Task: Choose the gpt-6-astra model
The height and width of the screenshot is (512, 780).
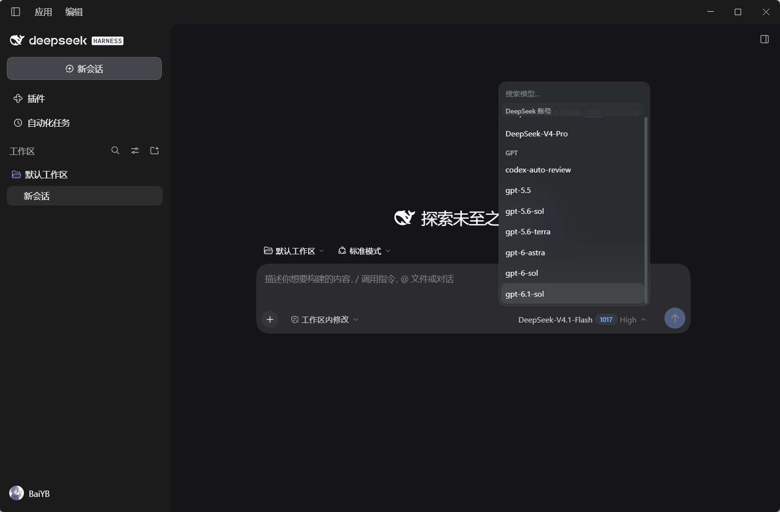Action: coord(572,253)
